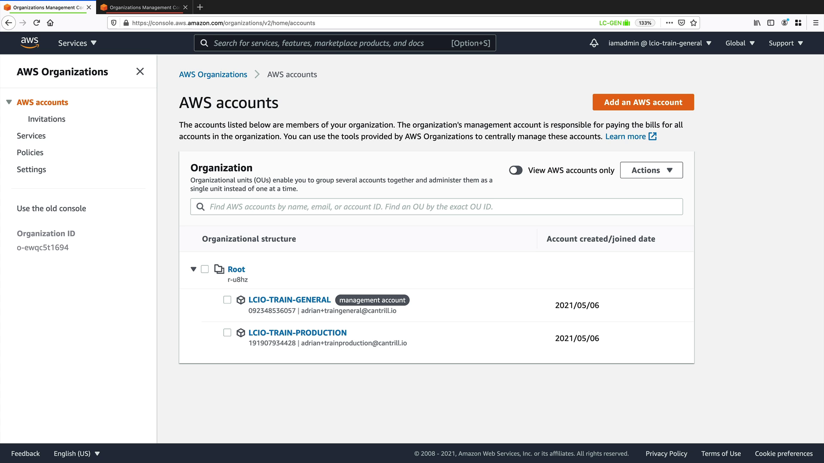Click Use the old console link

click(51, 208)
